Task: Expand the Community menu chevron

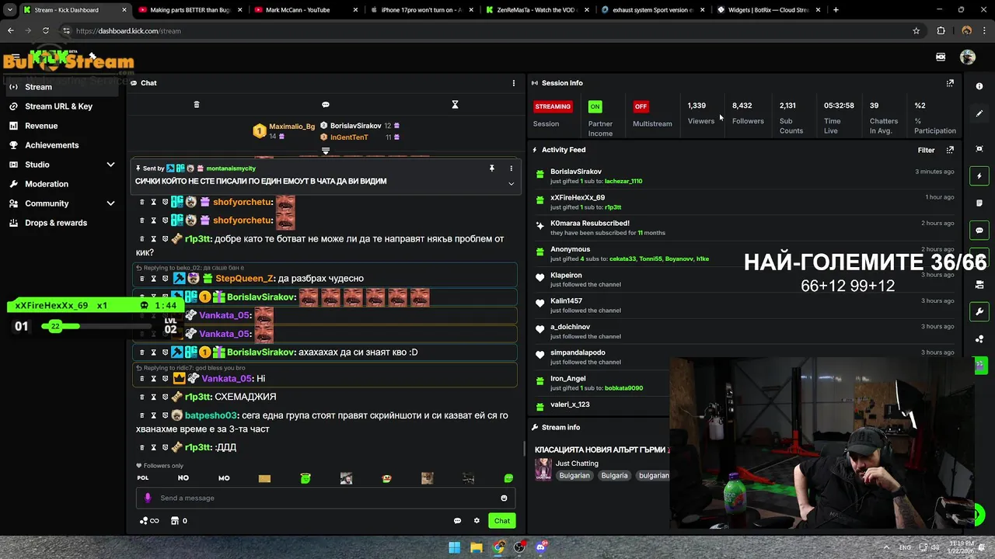Action: click(x=110, y=203)
